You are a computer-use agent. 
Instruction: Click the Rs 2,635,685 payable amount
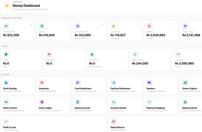coord(156,35)
